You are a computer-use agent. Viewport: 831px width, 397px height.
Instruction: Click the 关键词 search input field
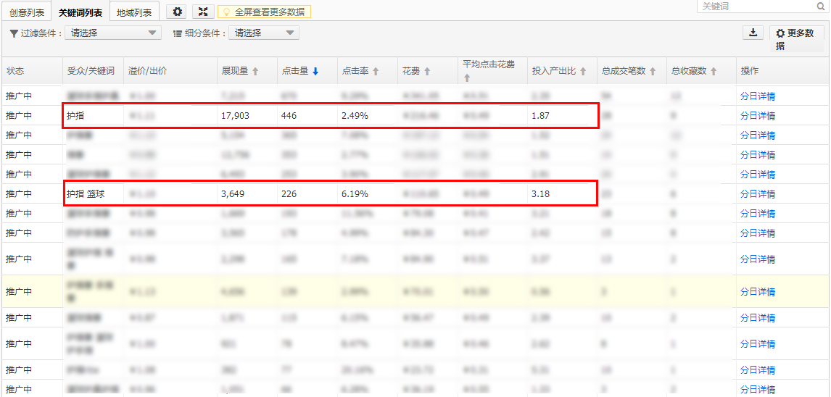click(756, 7)
